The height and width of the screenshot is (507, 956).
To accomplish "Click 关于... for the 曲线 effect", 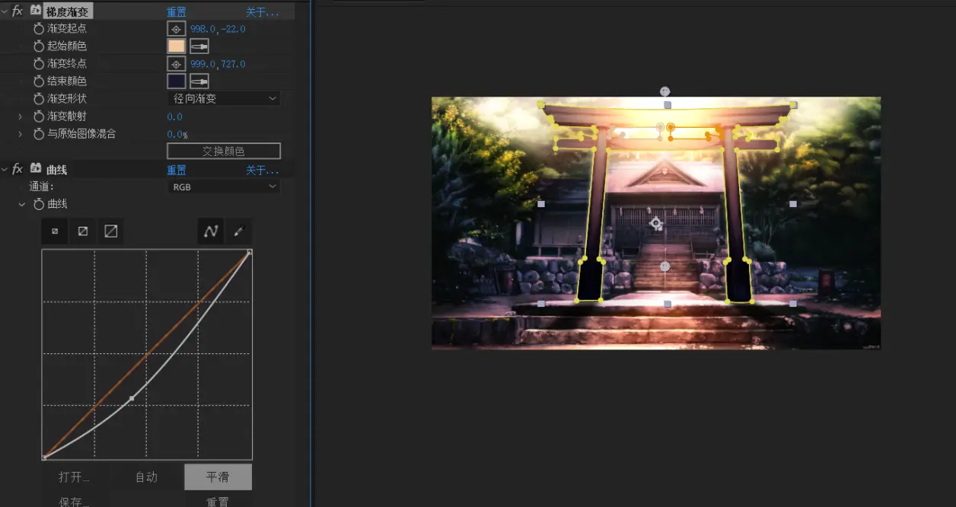I will (x=263, y=170).
